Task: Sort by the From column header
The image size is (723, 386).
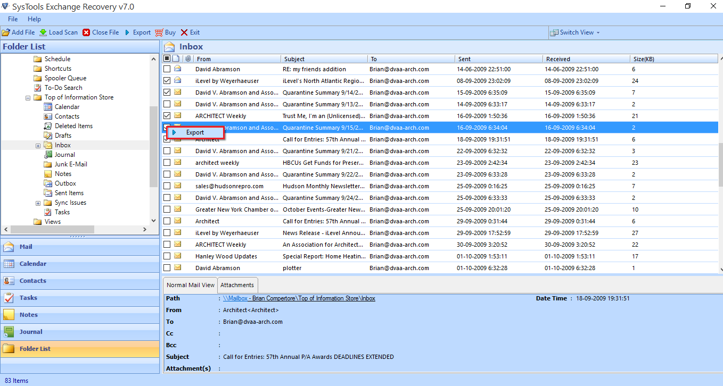Action: click(237, 59)
